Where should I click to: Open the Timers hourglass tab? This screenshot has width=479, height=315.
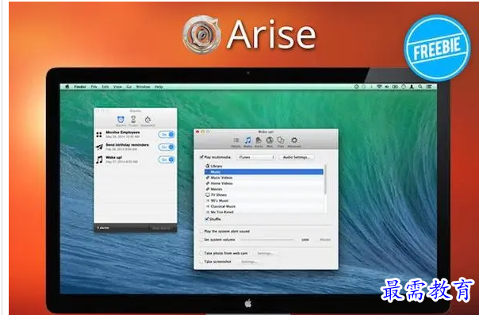point(133,120)
